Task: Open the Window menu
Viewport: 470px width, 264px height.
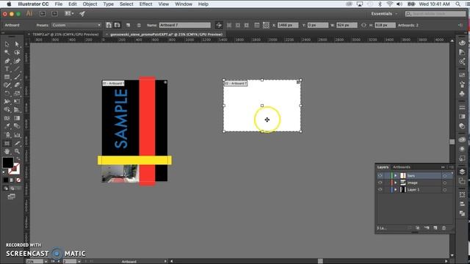Action: pyautogui.click(x=184, y=4)
